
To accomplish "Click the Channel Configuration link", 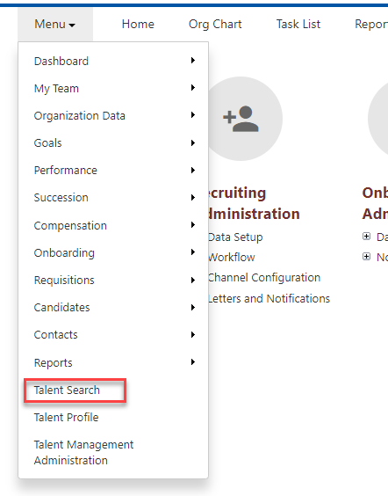I will coord(264,277).
